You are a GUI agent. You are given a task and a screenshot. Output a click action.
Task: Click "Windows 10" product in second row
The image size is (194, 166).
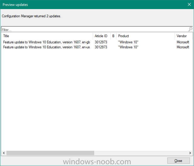[128, 47]
